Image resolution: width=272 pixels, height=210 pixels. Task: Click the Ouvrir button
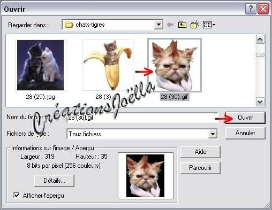245,118
